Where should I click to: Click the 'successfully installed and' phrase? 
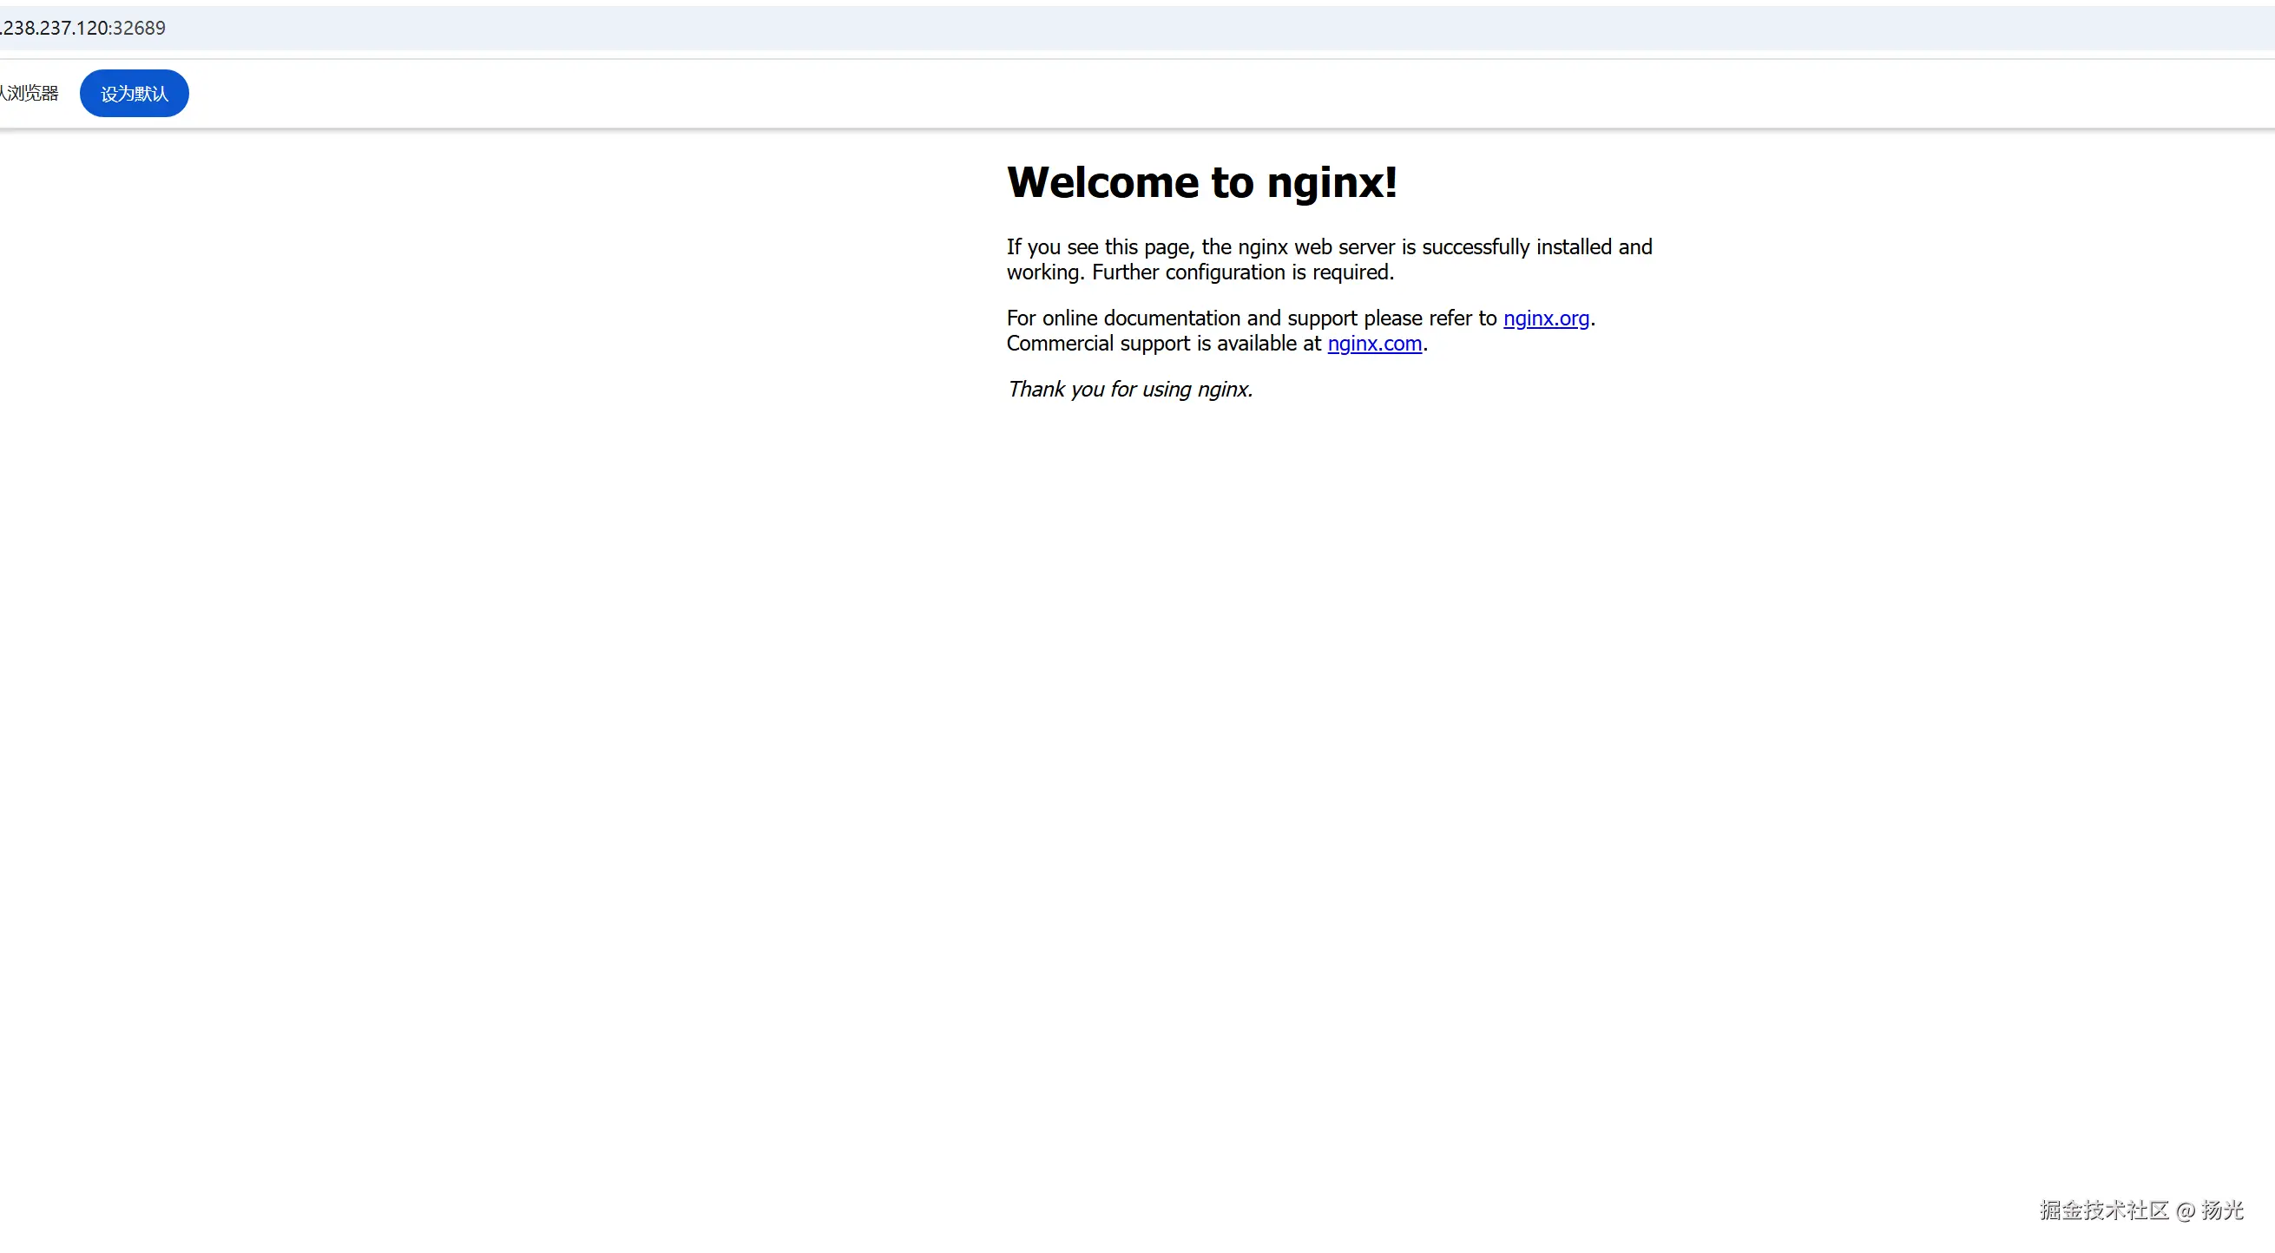tap(1536, 247)
